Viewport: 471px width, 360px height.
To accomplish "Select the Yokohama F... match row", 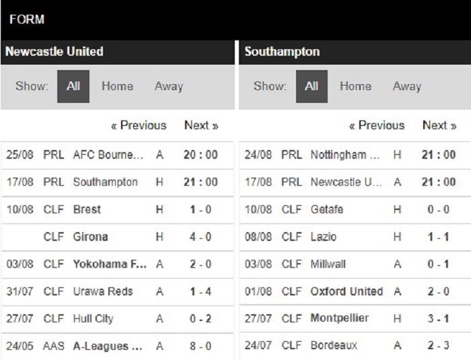I will pos(118,264).
